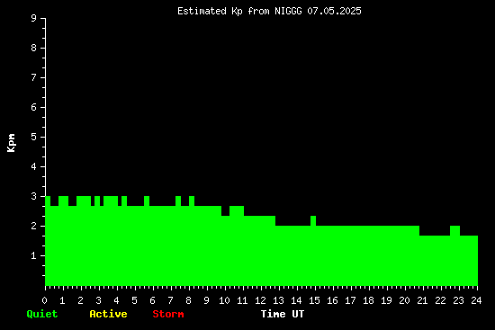Screen dimensions: 495x330
Task: Click hour 21 on the time axis
Action: pos(422,300)
